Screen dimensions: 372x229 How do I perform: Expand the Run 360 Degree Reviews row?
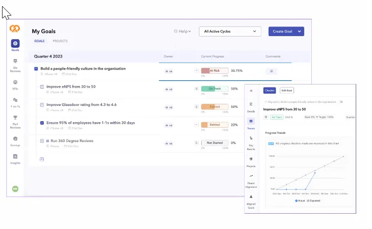click(42, 141)
